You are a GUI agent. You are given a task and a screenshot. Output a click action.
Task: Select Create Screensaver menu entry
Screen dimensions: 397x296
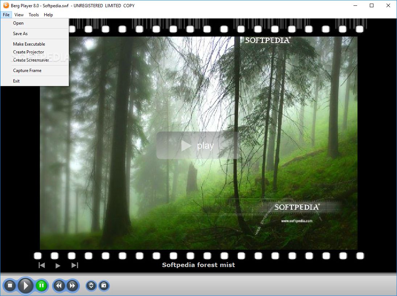(35, 60)
